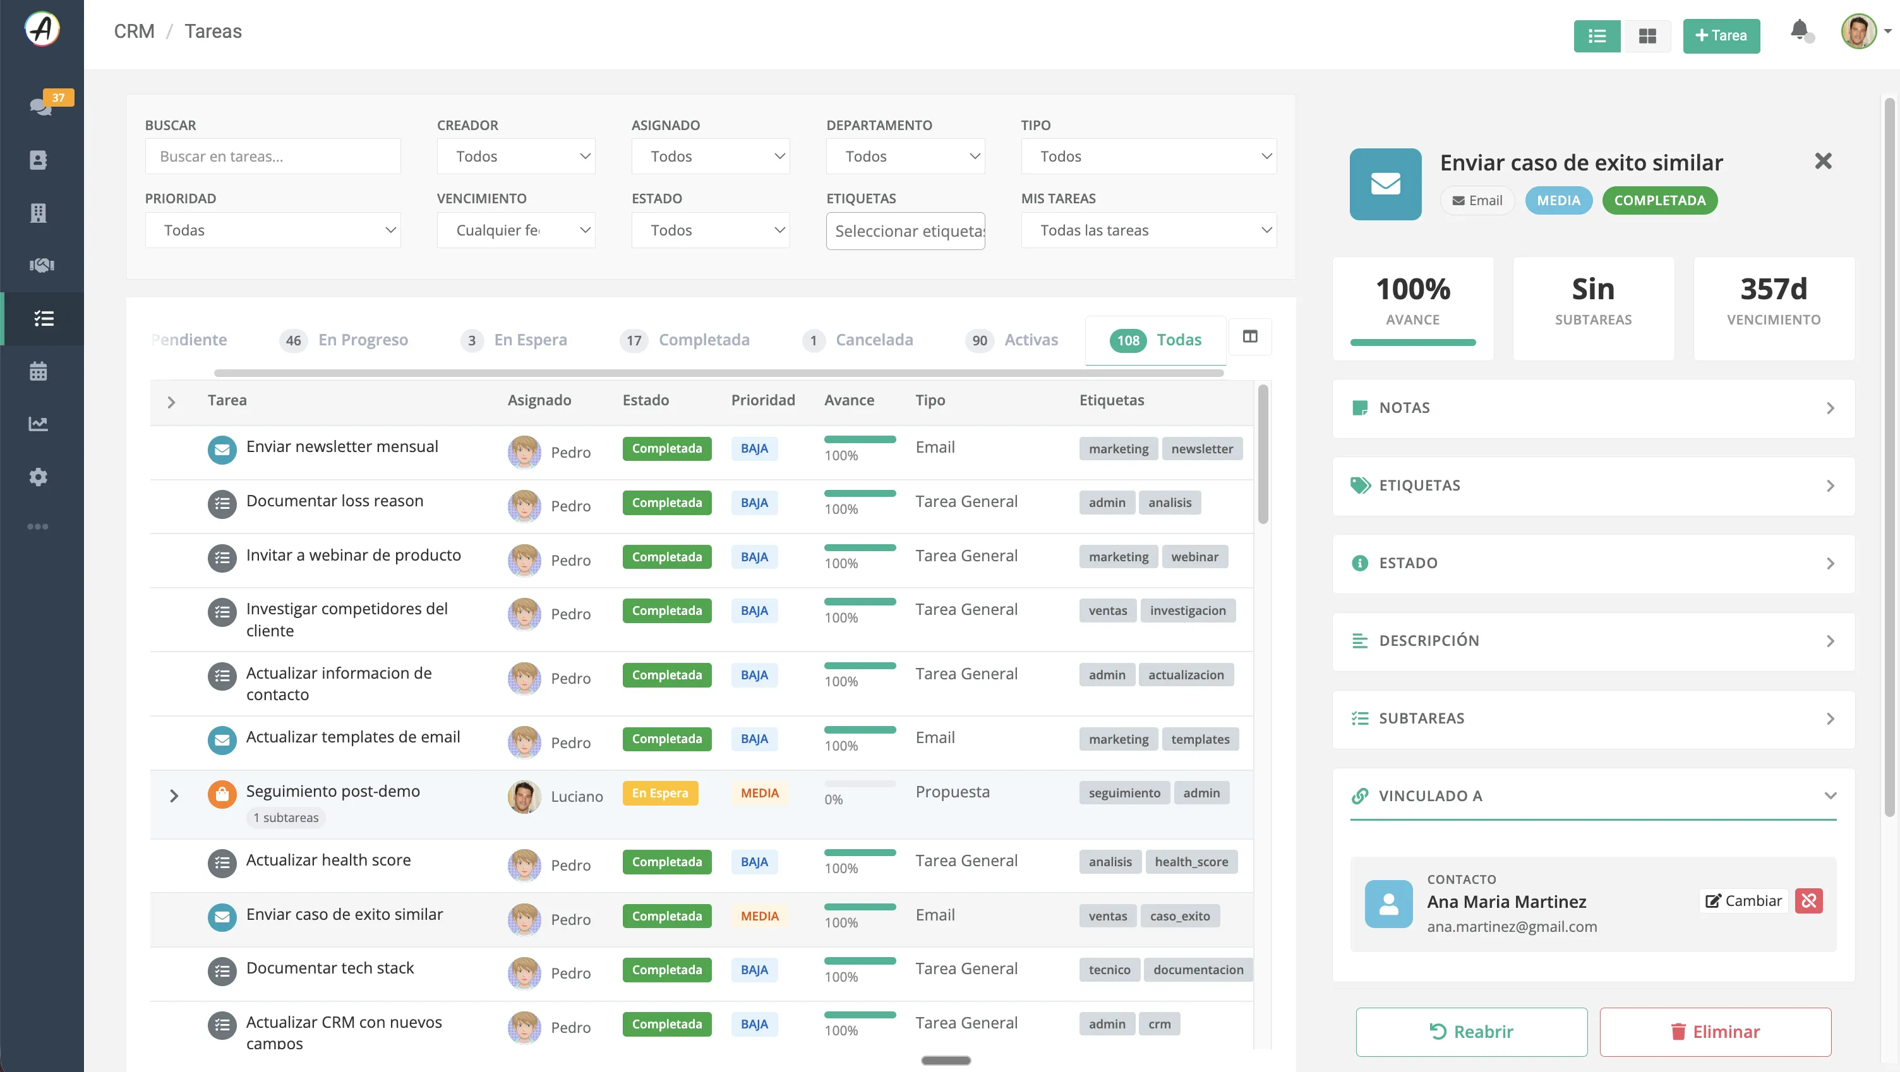
Task: Open the companies building sidebar icon
Action: coord(39,213)
